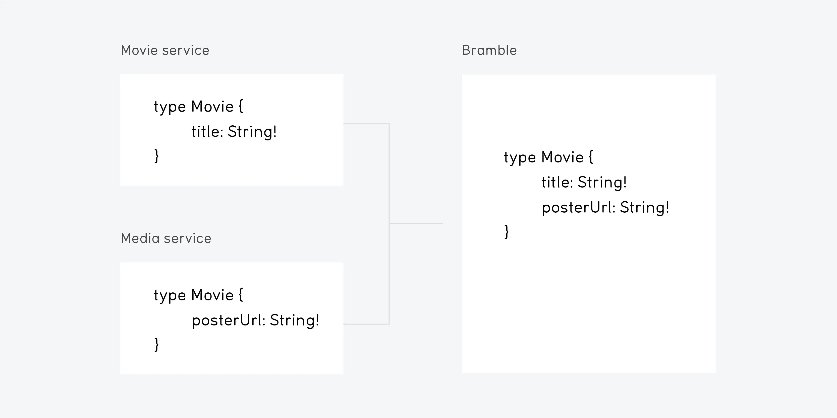Click the Bramble heading
The height and width of the screenshot is (418, 837).
[489, 50]
